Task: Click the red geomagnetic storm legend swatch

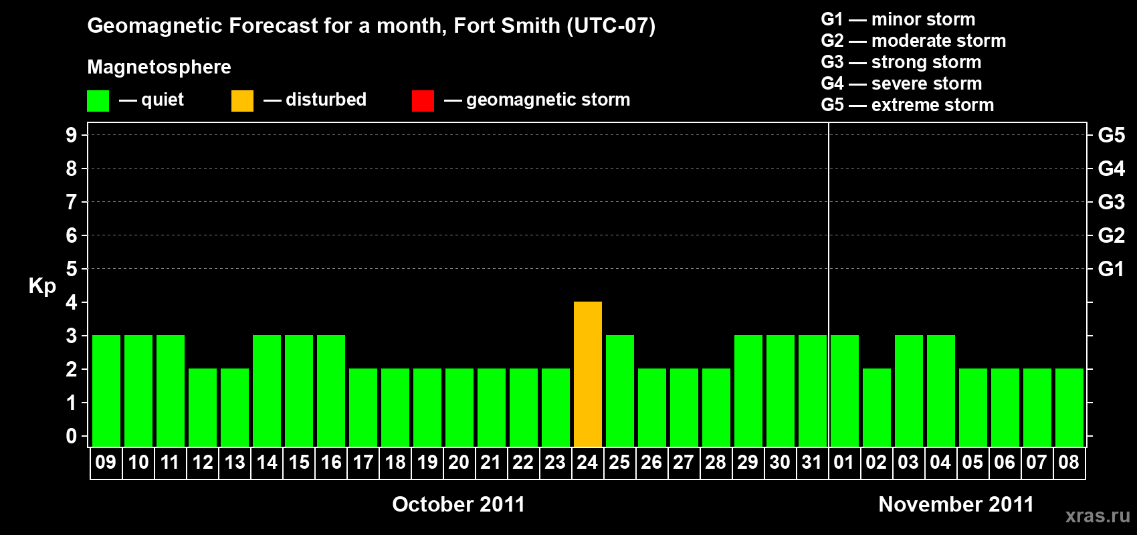Action: (x=423, y=101)
